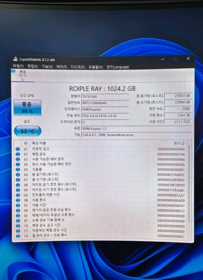203x280 pixels.
Task: Click the ROIPLE RAY : 1024.2 GB title
Action: coord(102,89)
